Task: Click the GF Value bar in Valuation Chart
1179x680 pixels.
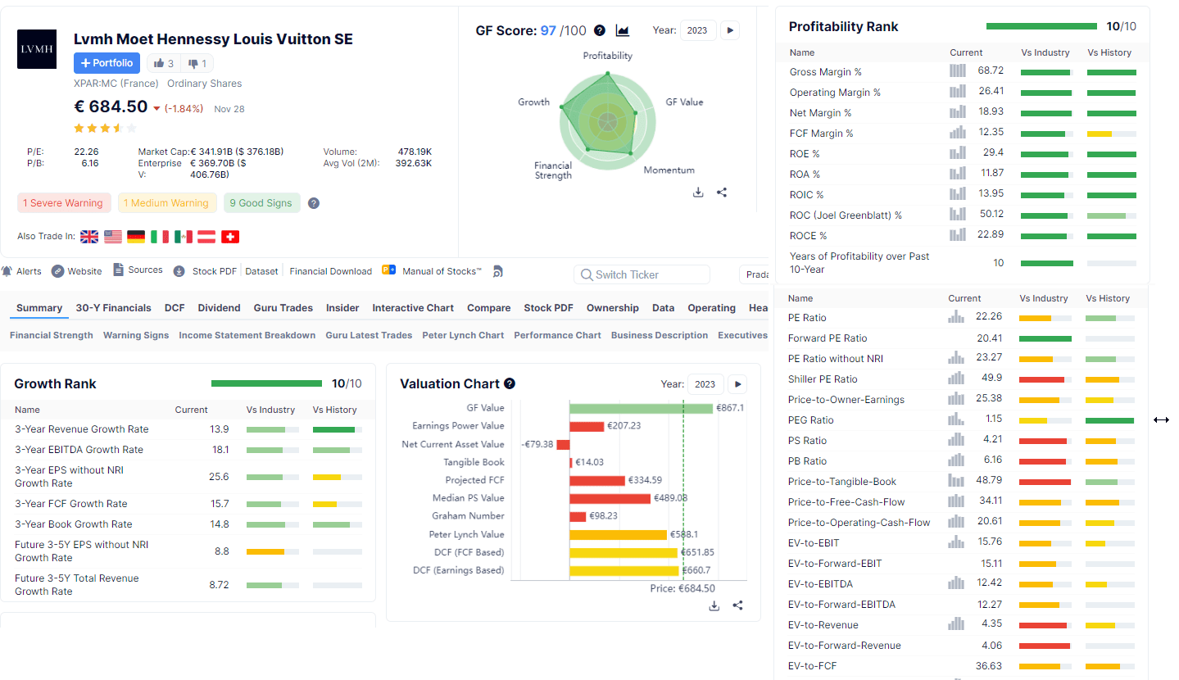Action: pos(642,408)
